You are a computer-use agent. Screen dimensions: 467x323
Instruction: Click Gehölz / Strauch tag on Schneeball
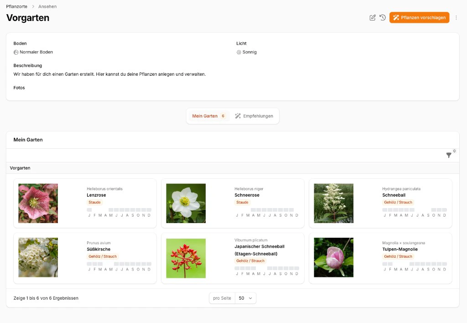pyautogui.click(x=398, y=202)
